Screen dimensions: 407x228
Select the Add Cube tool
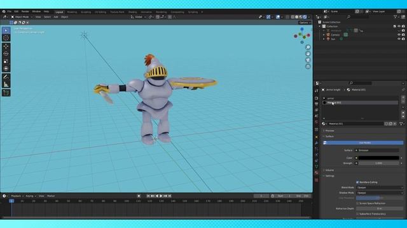point(6,92)
